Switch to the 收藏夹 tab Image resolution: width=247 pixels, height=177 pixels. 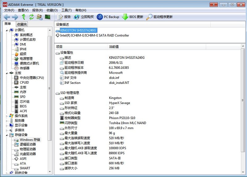click(x=22, y=24)
